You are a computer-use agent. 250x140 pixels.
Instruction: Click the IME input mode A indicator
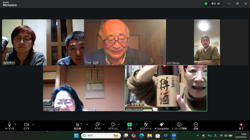pyautogui.click(x=215, y=136)
